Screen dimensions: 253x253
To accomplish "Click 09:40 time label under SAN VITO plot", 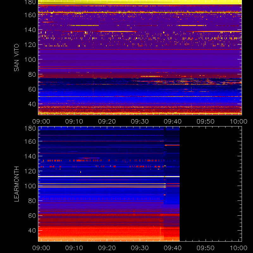I will pyautogui.click(x=173, y=121).
